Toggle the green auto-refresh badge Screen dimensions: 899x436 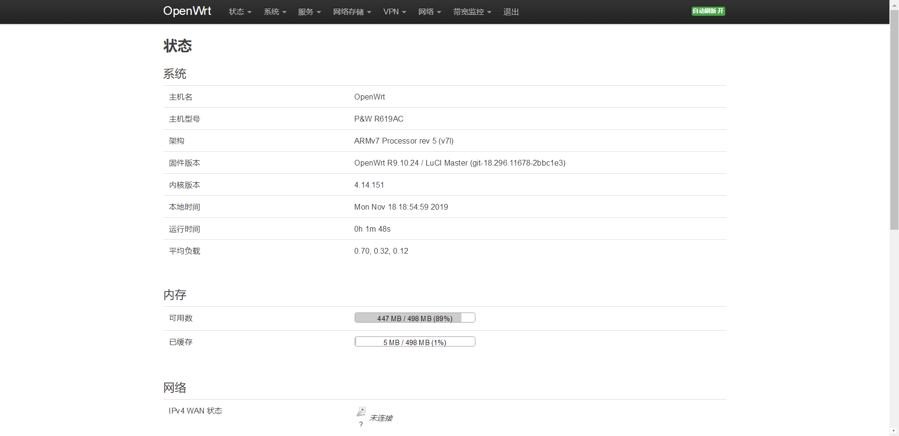(x=708, y=11)
